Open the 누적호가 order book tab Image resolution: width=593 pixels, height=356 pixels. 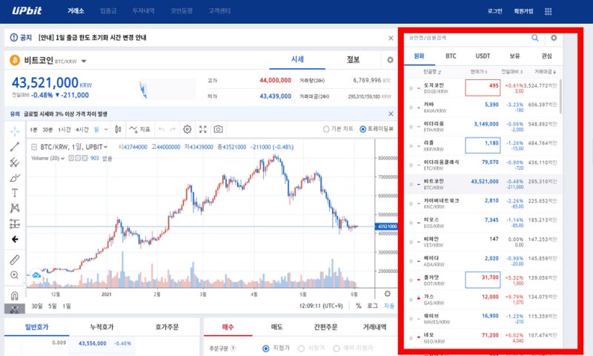tap(102, 327)
